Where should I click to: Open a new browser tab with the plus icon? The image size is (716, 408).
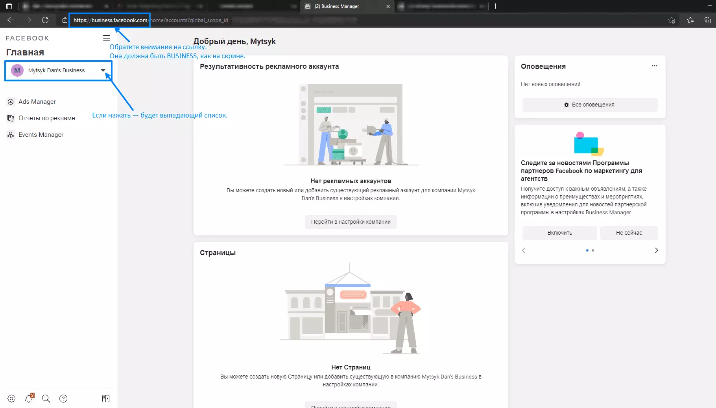coord(496,6)
